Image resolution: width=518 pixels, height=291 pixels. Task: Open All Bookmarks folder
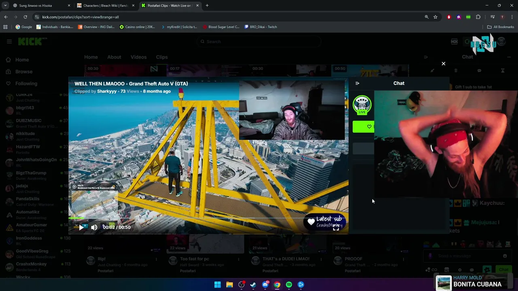[x=501, y=27]
